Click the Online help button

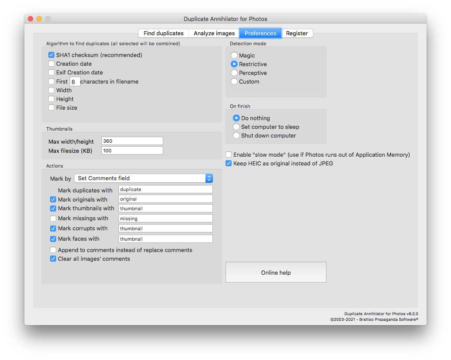pyautogui.click(x=276, y=273)
